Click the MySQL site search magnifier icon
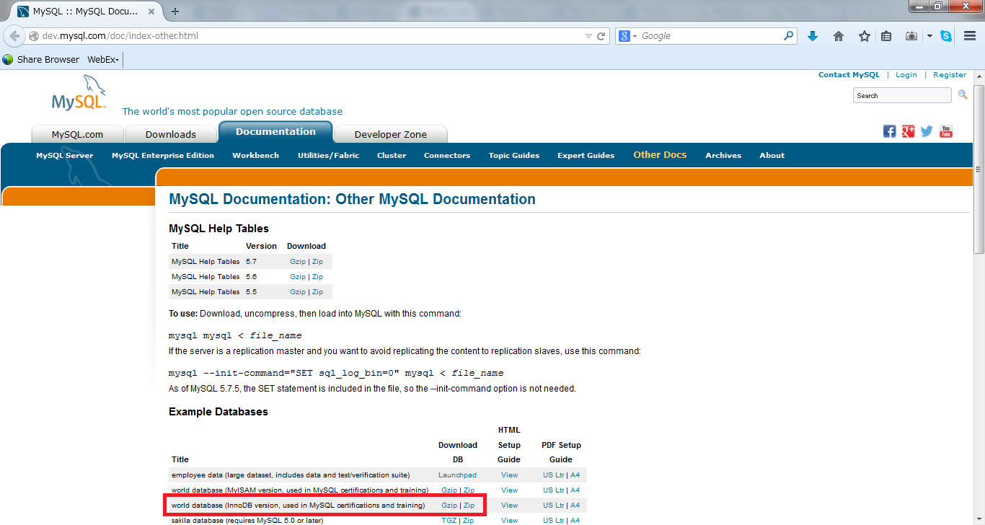The height and width of the screenshot is (525, 985). (x=963, y=94)
